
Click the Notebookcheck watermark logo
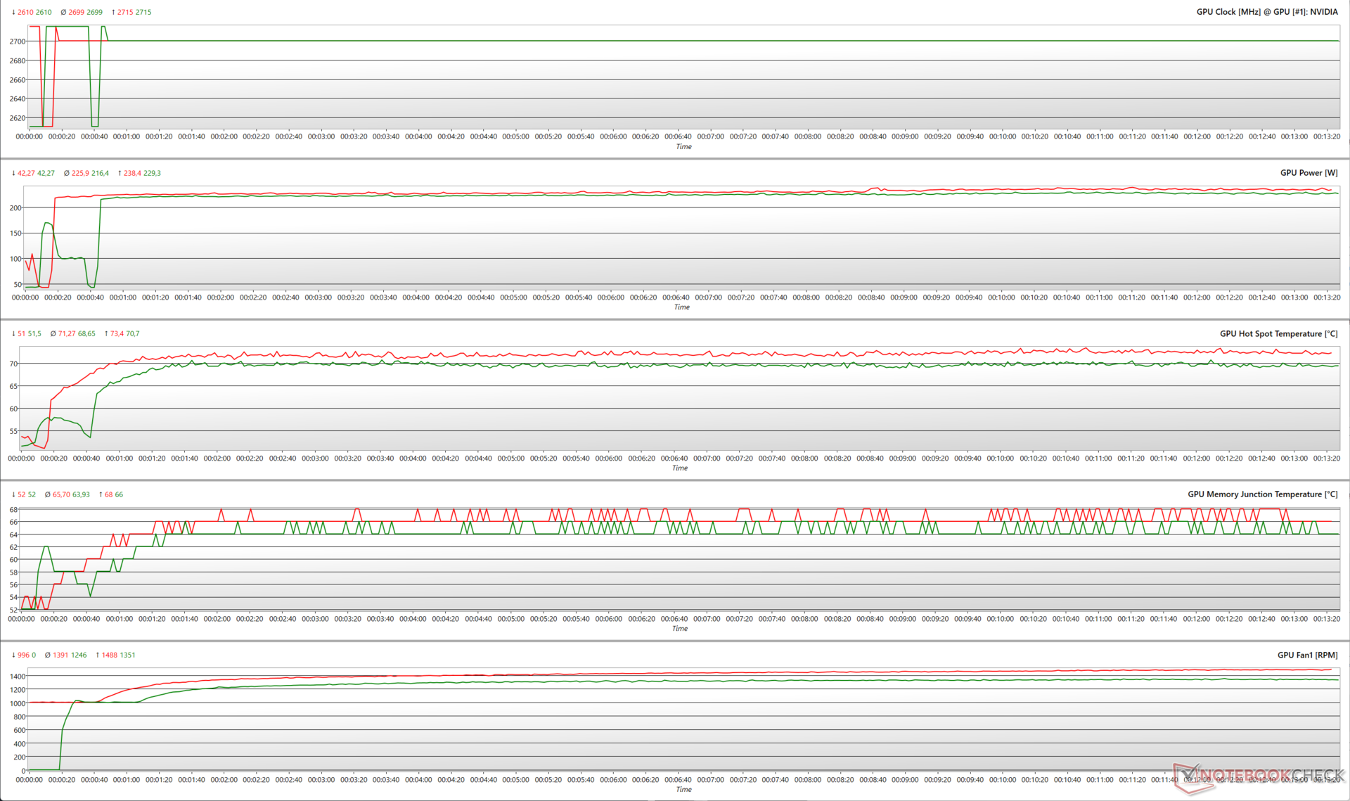(1258, 776)
